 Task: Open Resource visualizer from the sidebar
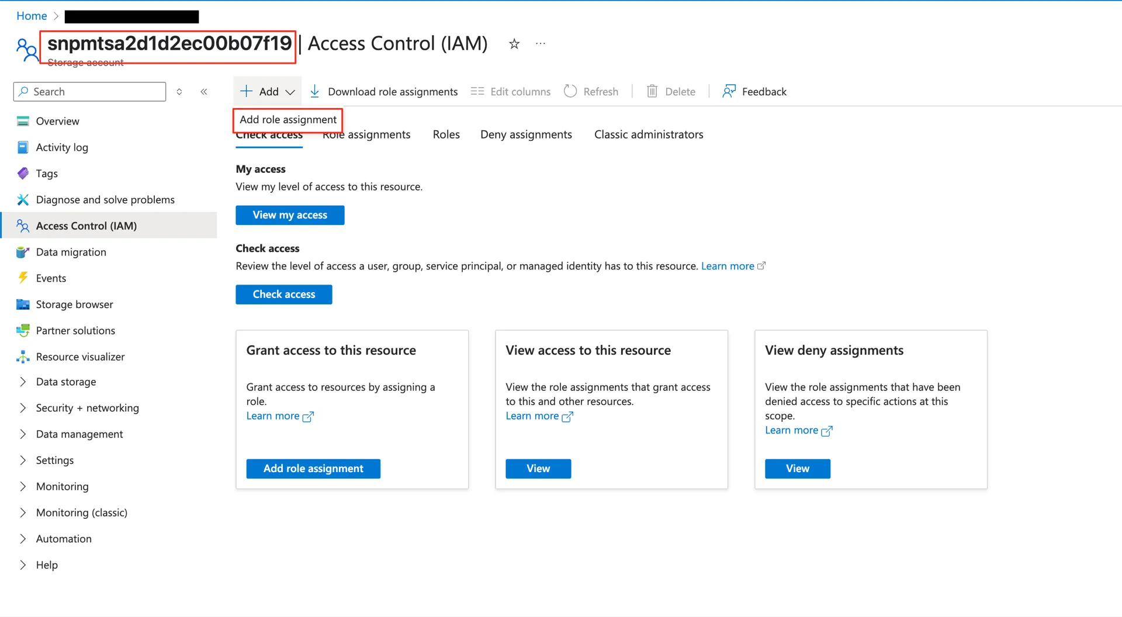coord(80,356)
